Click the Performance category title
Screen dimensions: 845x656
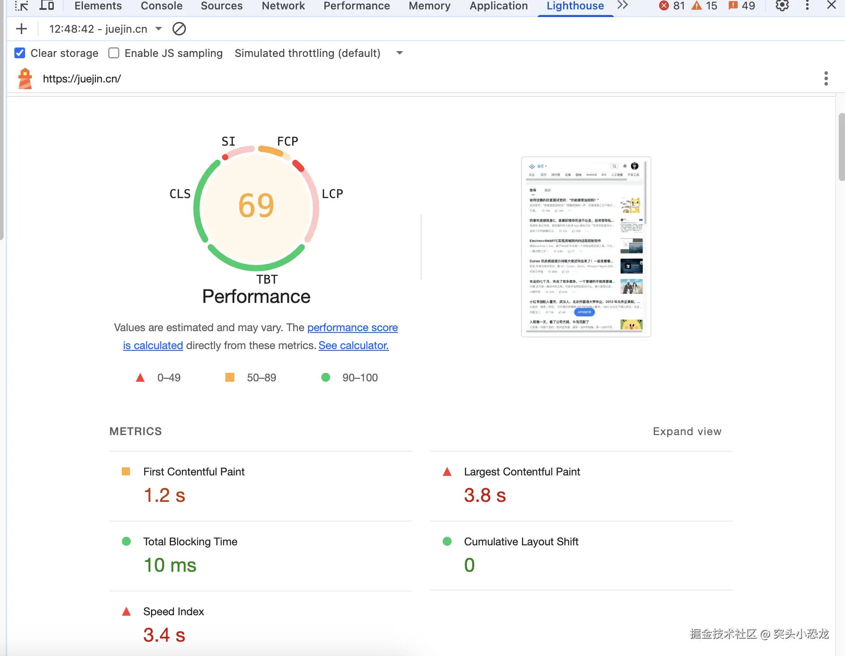(256, 297)
